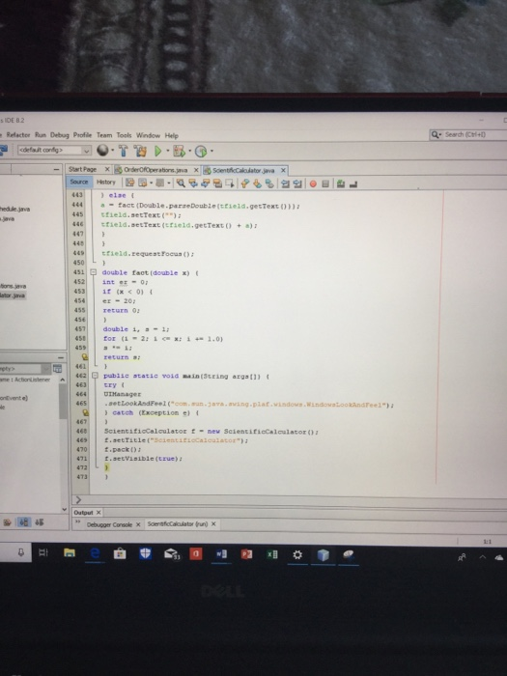
Task: Jump to Next Bookmark icon
Action: tap(258, 184)
